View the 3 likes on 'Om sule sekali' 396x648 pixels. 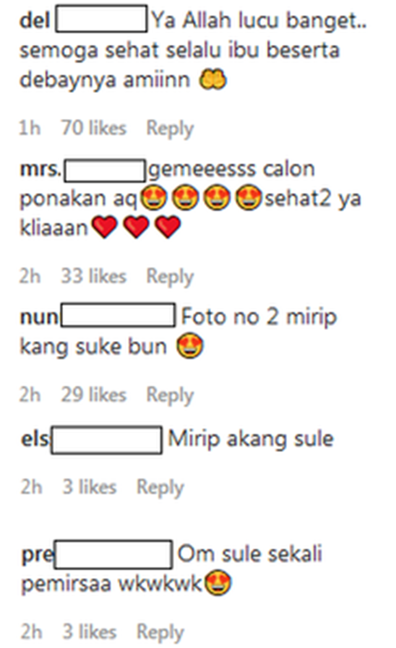tap(89, 632)
